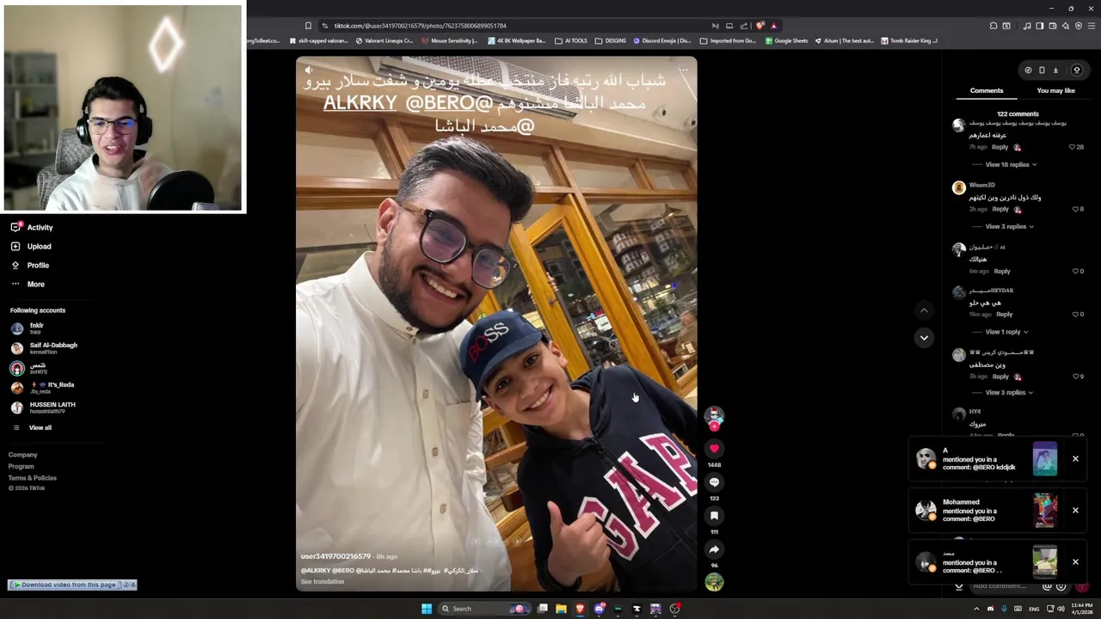Open More menu in sidebar
This screenshot has height=619, width=1101.
[28, 284]
